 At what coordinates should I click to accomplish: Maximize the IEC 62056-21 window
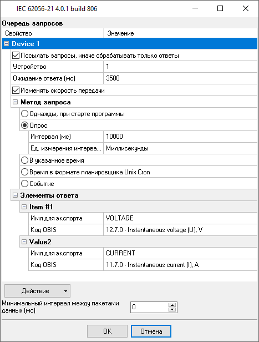pos(220,8)
